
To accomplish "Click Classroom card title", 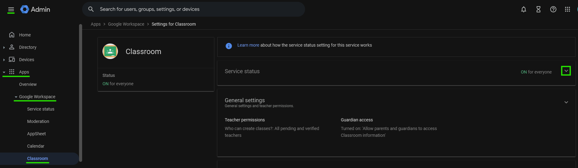I will point(143,52).
